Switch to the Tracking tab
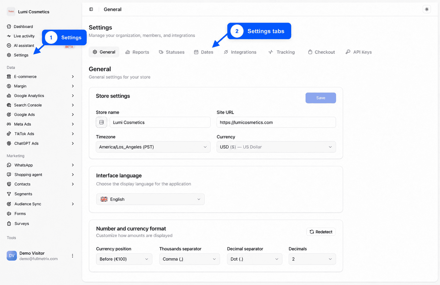The width and height of the screenshot is (440, 285). [x=282, y=52]
